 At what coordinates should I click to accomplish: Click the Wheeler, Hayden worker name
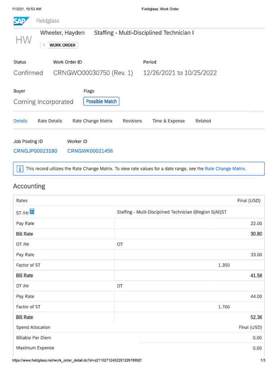click(x=62, y=33)
